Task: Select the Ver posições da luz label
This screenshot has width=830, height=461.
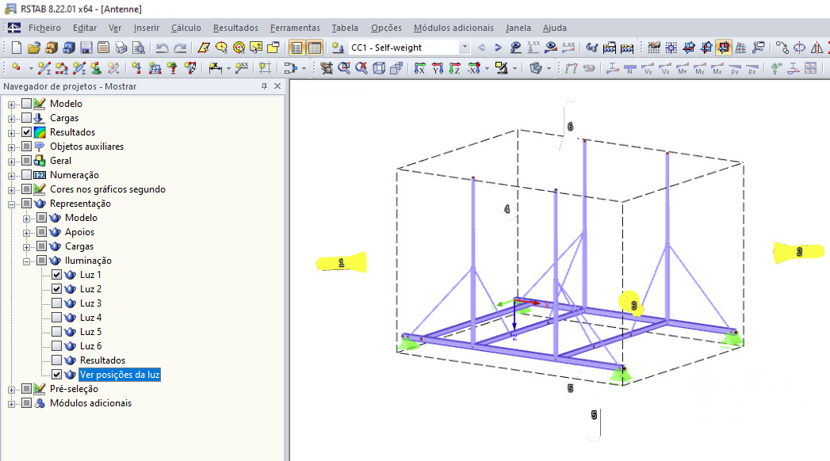Action: click(x=120, y=375)
